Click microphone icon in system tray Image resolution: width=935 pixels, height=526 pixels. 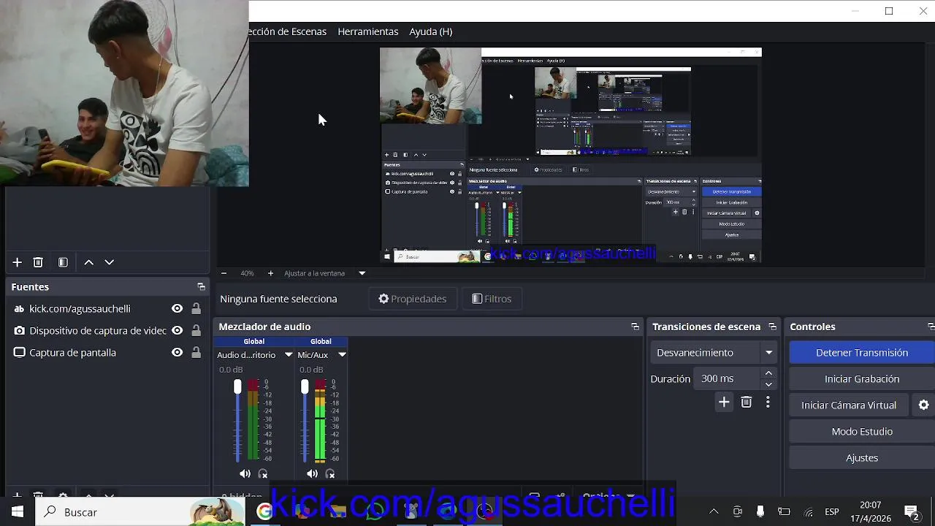point(760,512)
